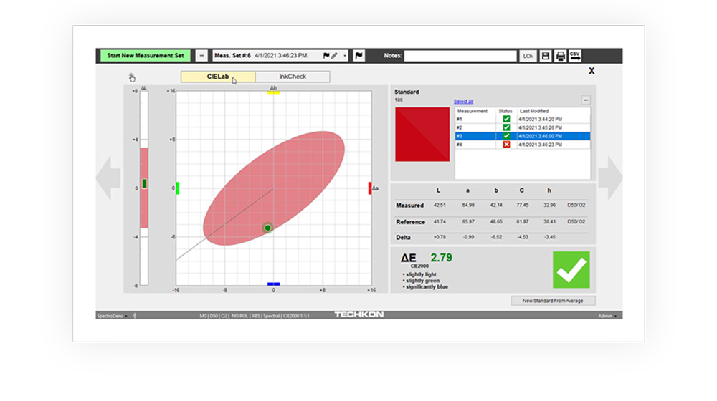Click into the Notes text field
This screenshot has width=717, height=401.
460,56
